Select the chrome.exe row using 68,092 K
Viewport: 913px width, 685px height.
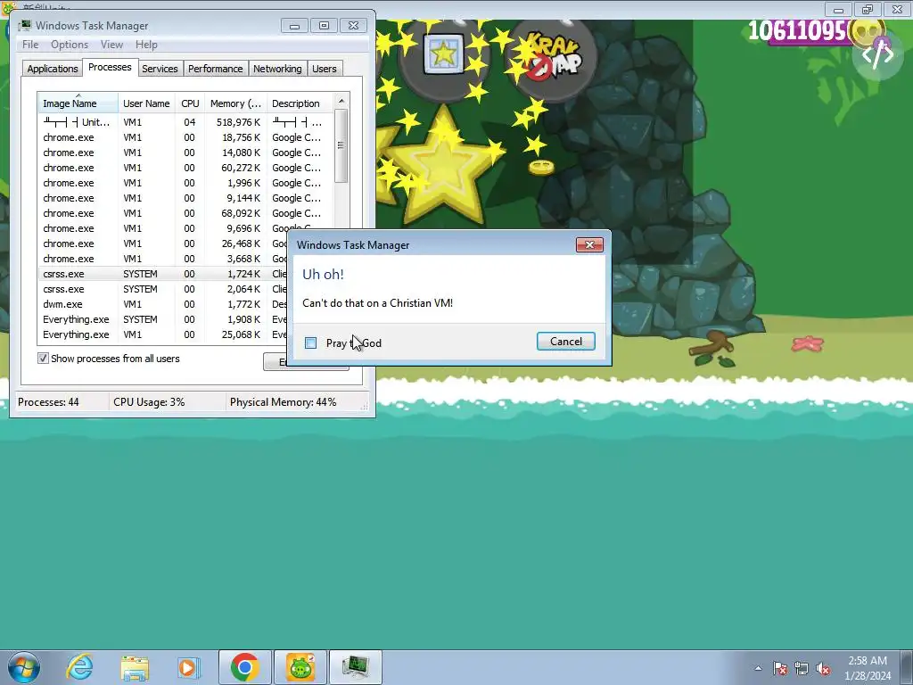coord(185,213)
